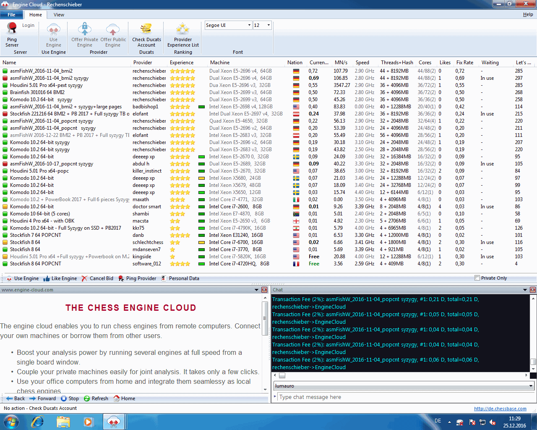Click Cancel Bid toolbar button

[97, 278]
